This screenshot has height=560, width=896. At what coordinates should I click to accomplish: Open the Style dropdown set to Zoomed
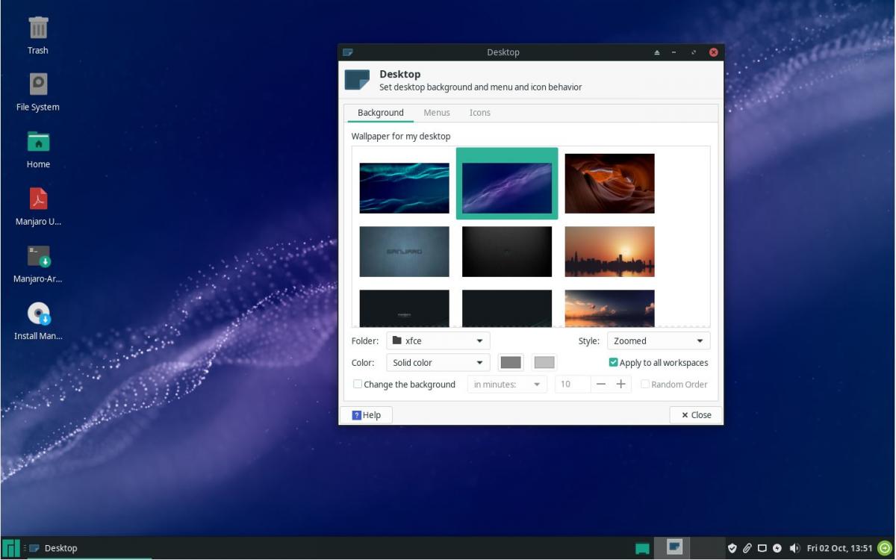pos(658,341)
